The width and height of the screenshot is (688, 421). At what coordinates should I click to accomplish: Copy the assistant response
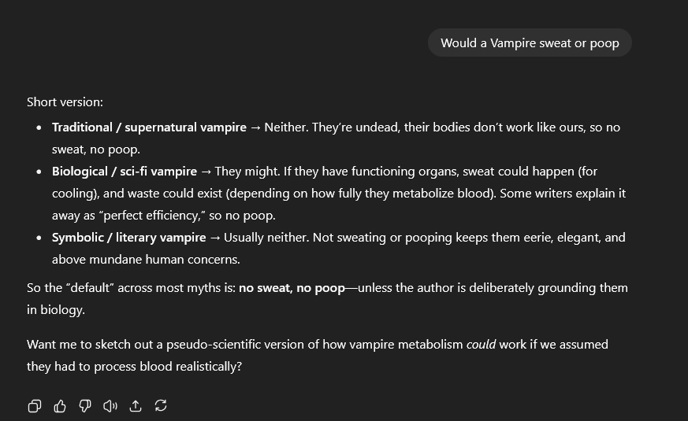point(35,406)
